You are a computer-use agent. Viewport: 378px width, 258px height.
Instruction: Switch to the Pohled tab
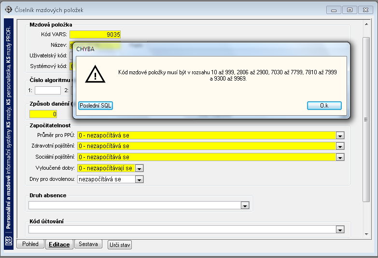pyautogui.click(x=30, y=244)
